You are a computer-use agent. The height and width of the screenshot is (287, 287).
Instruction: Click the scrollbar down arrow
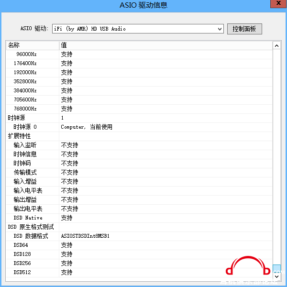[276, 276]
